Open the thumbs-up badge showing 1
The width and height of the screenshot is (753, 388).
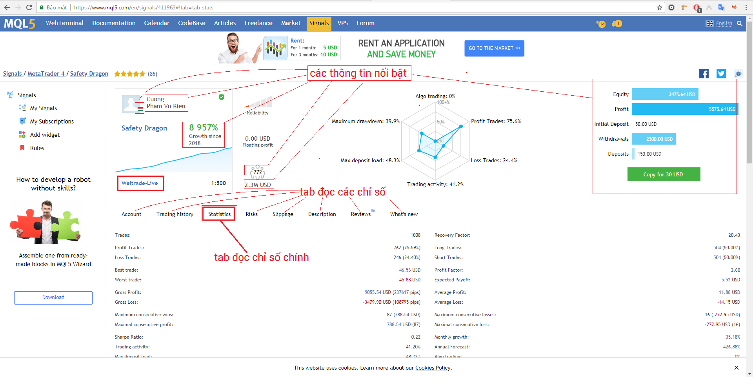click(617, 24)
